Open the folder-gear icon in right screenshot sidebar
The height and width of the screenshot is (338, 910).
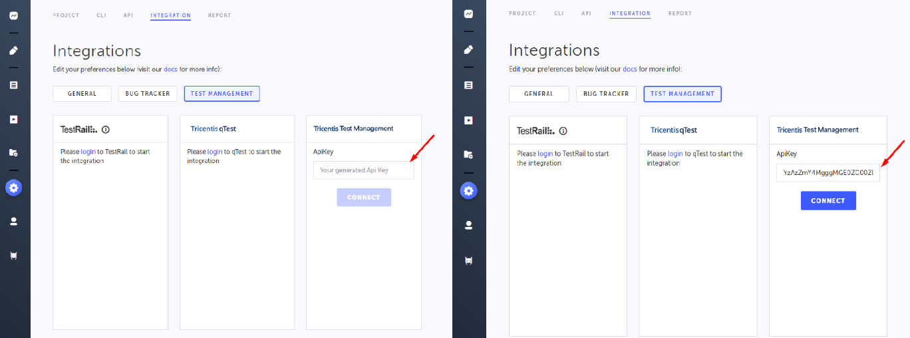(x=469, y=154)
